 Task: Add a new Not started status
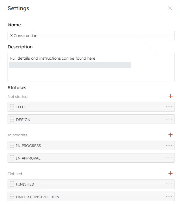(170, 96)
